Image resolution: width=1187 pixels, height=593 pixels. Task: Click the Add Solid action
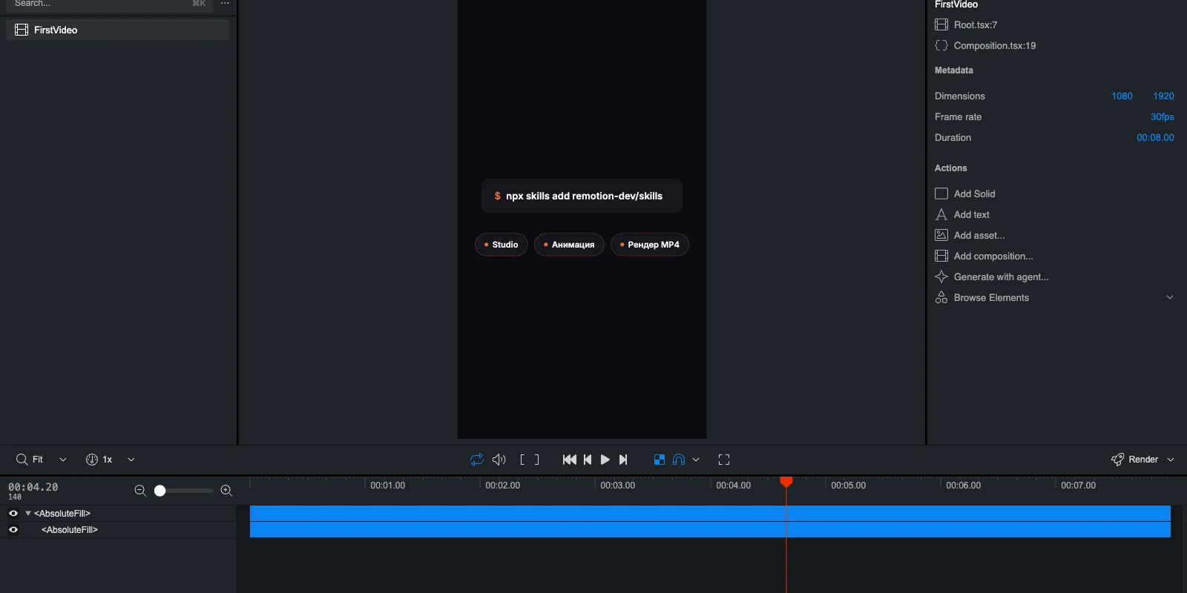click(965, 193)
